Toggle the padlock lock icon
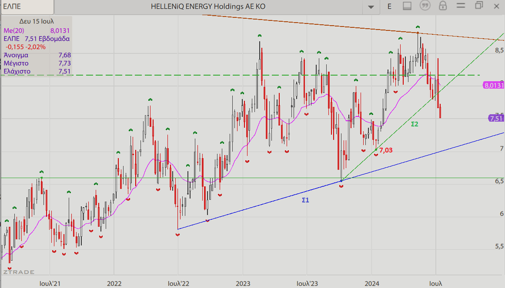This screenshot has width=505, height=288. pos(443,6)
